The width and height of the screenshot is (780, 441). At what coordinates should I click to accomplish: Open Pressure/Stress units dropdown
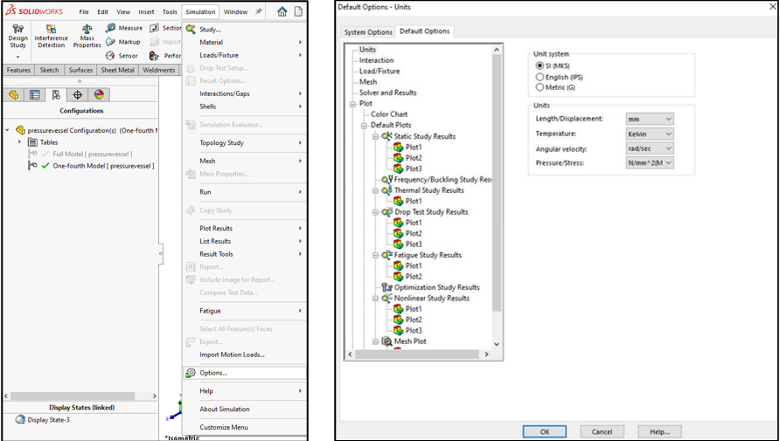[x=650, y=163]
